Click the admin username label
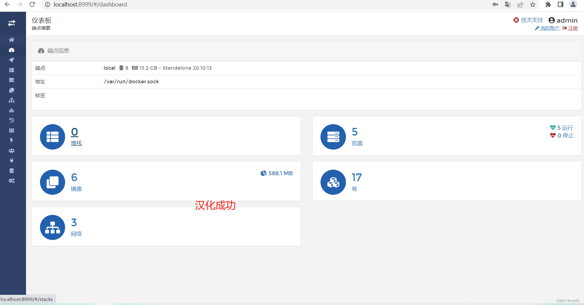Viewport: 584px width, 305px height. 567,20
